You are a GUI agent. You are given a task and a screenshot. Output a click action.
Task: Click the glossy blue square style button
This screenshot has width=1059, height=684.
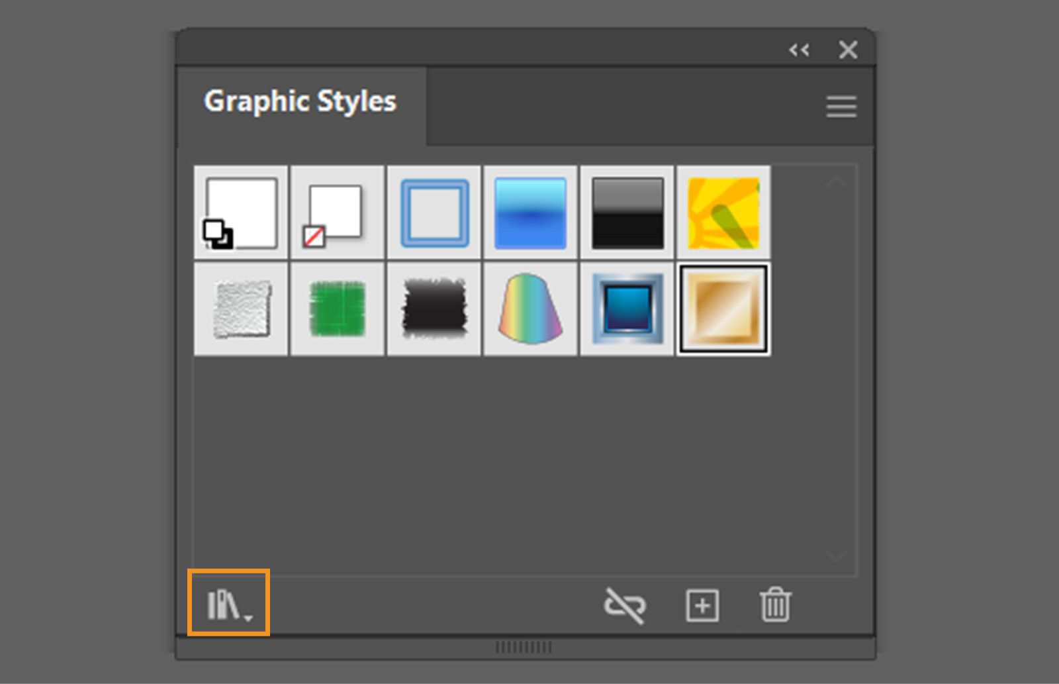[x=626, y=309]
